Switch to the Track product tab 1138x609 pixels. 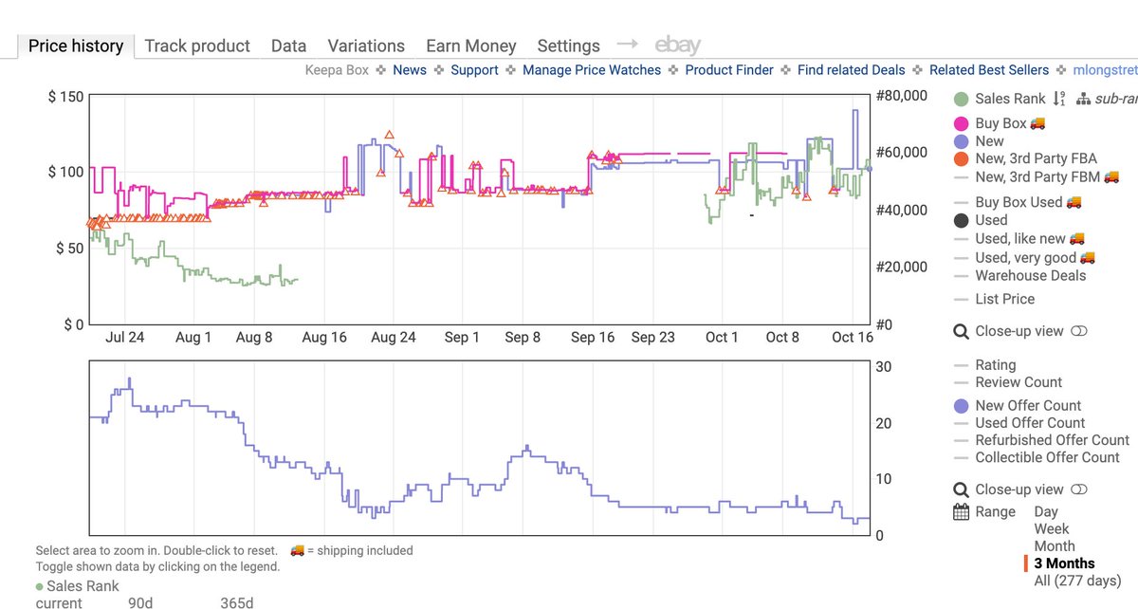pyautogui.click(x=197, y=46)
